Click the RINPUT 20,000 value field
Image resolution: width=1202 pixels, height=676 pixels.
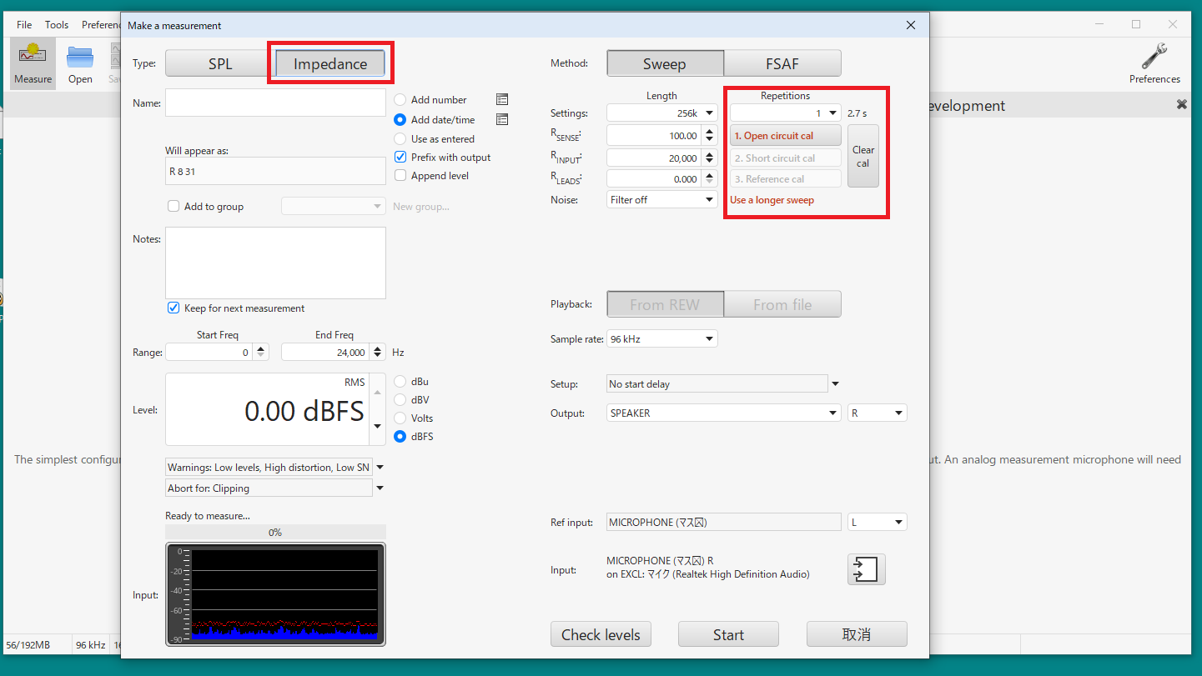coord(655,157)
